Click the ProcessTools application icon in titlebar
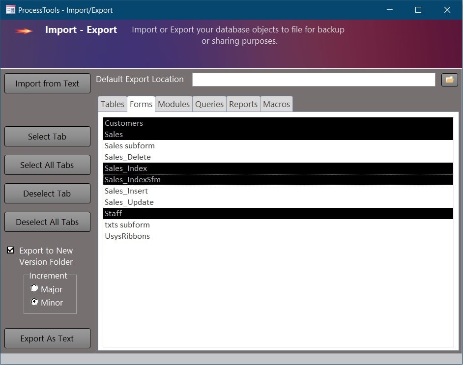Image resolution: width=463 pixels, height=365 pixels. click(x=10, y=9)
